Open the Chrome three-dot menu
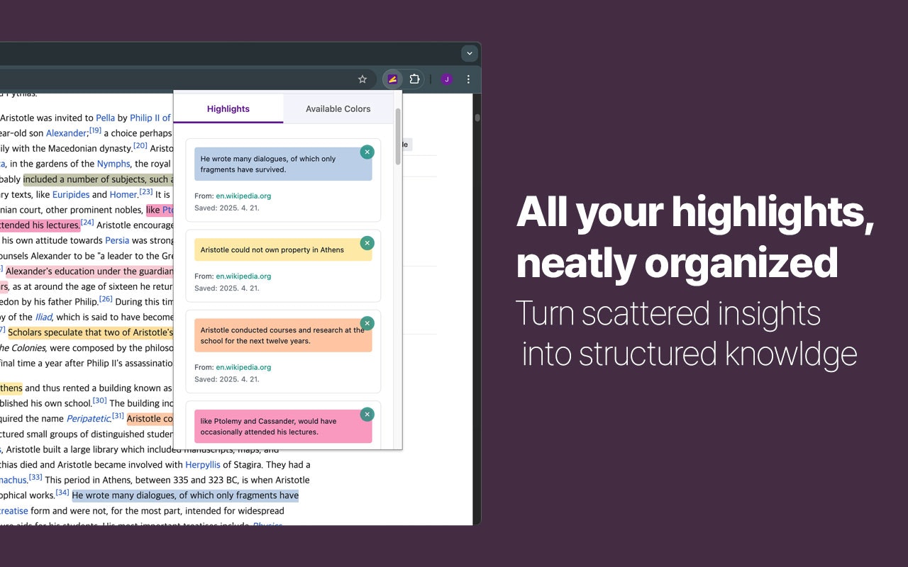This screenshot has width=908, height=567. (468, 79)
